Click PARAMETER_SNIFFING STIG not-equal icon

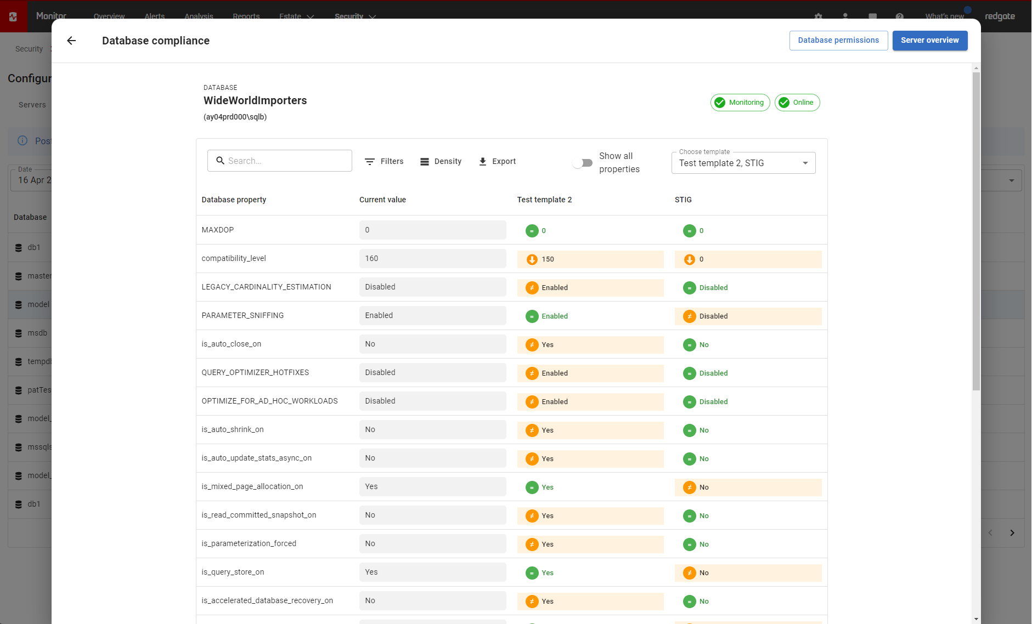(x=690, y=316)
